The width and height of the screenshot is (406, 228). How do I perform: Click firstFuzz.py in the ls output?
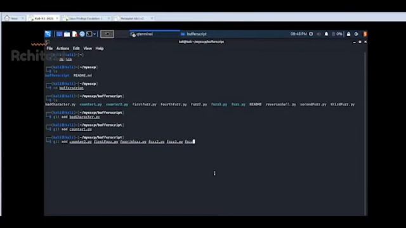(144, 104)
